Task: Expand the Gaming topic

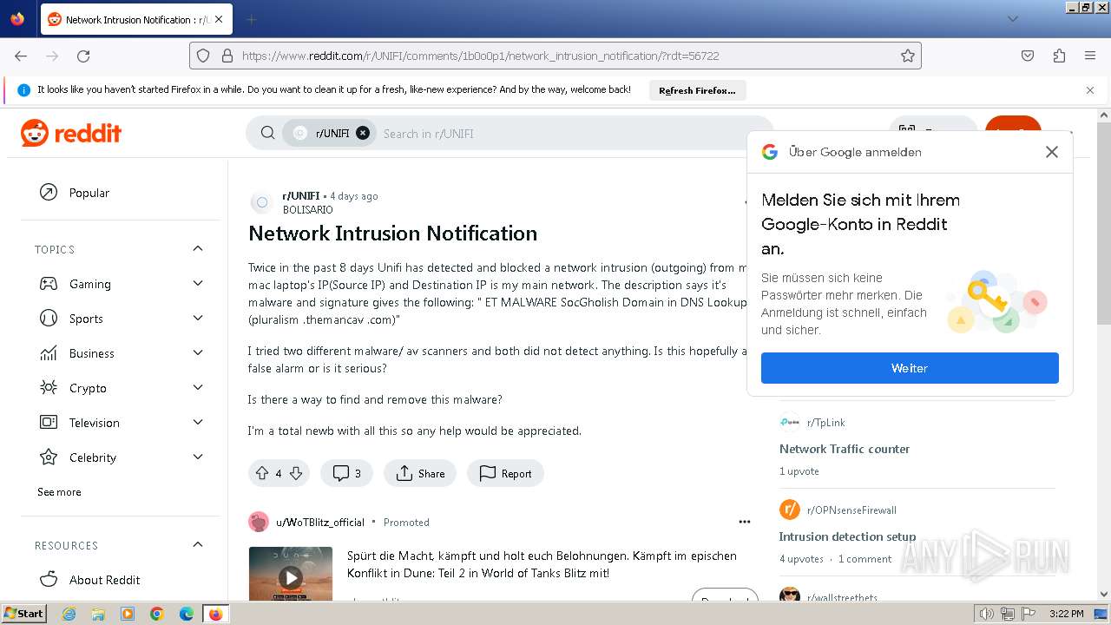Action: pos(198,284)
